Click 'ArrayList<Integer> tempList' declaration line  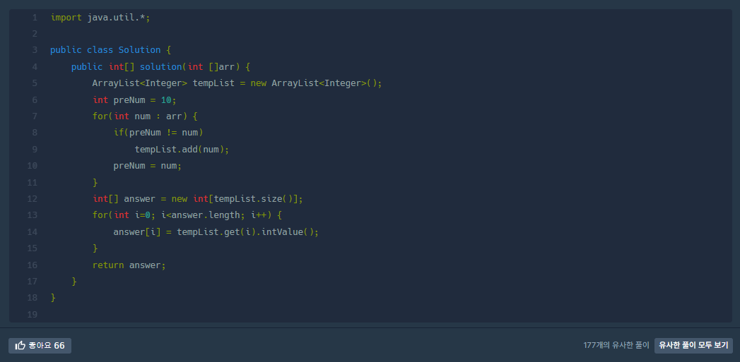pos(237,83)
